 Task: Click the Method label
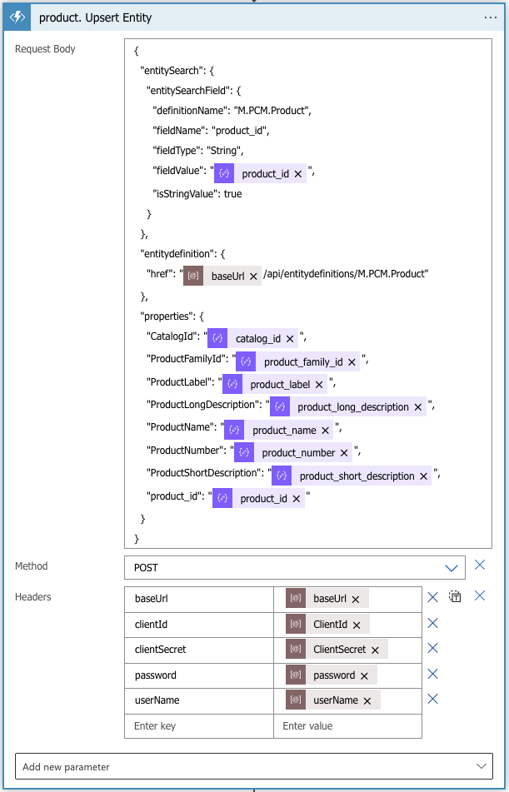click(x=32, y=566)
